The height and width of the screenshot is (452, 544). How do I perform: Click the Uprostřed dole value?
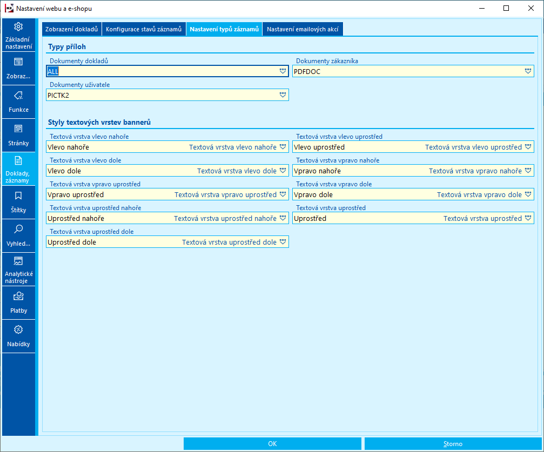(x=72, y=242)
